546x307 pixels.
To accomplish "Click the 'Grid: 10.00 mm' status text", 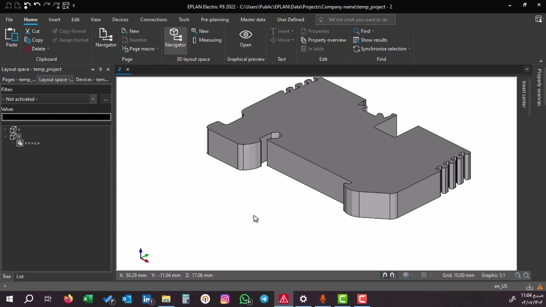I will pyautogui.click(x=458, y=275).
